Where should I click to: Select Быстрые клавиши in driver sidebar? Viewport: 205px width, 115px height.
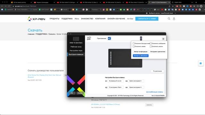pos(76,54)
